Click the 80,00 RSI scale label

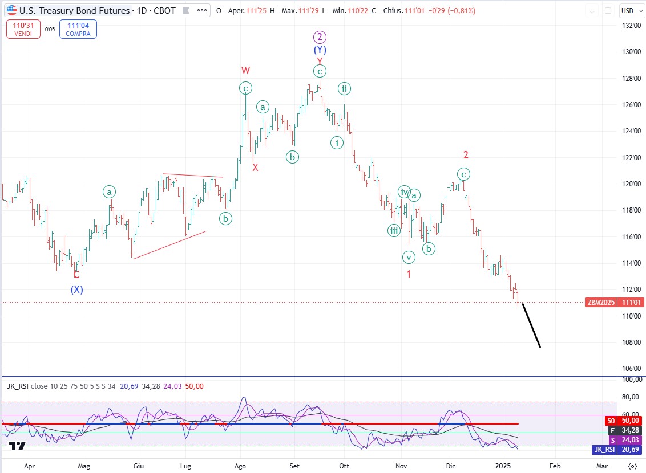point(631,397)
